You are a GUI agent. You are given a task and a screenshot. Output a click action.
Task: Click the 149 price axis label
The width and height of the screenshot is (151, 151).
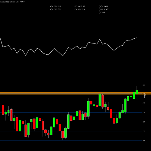click(144, 103)
